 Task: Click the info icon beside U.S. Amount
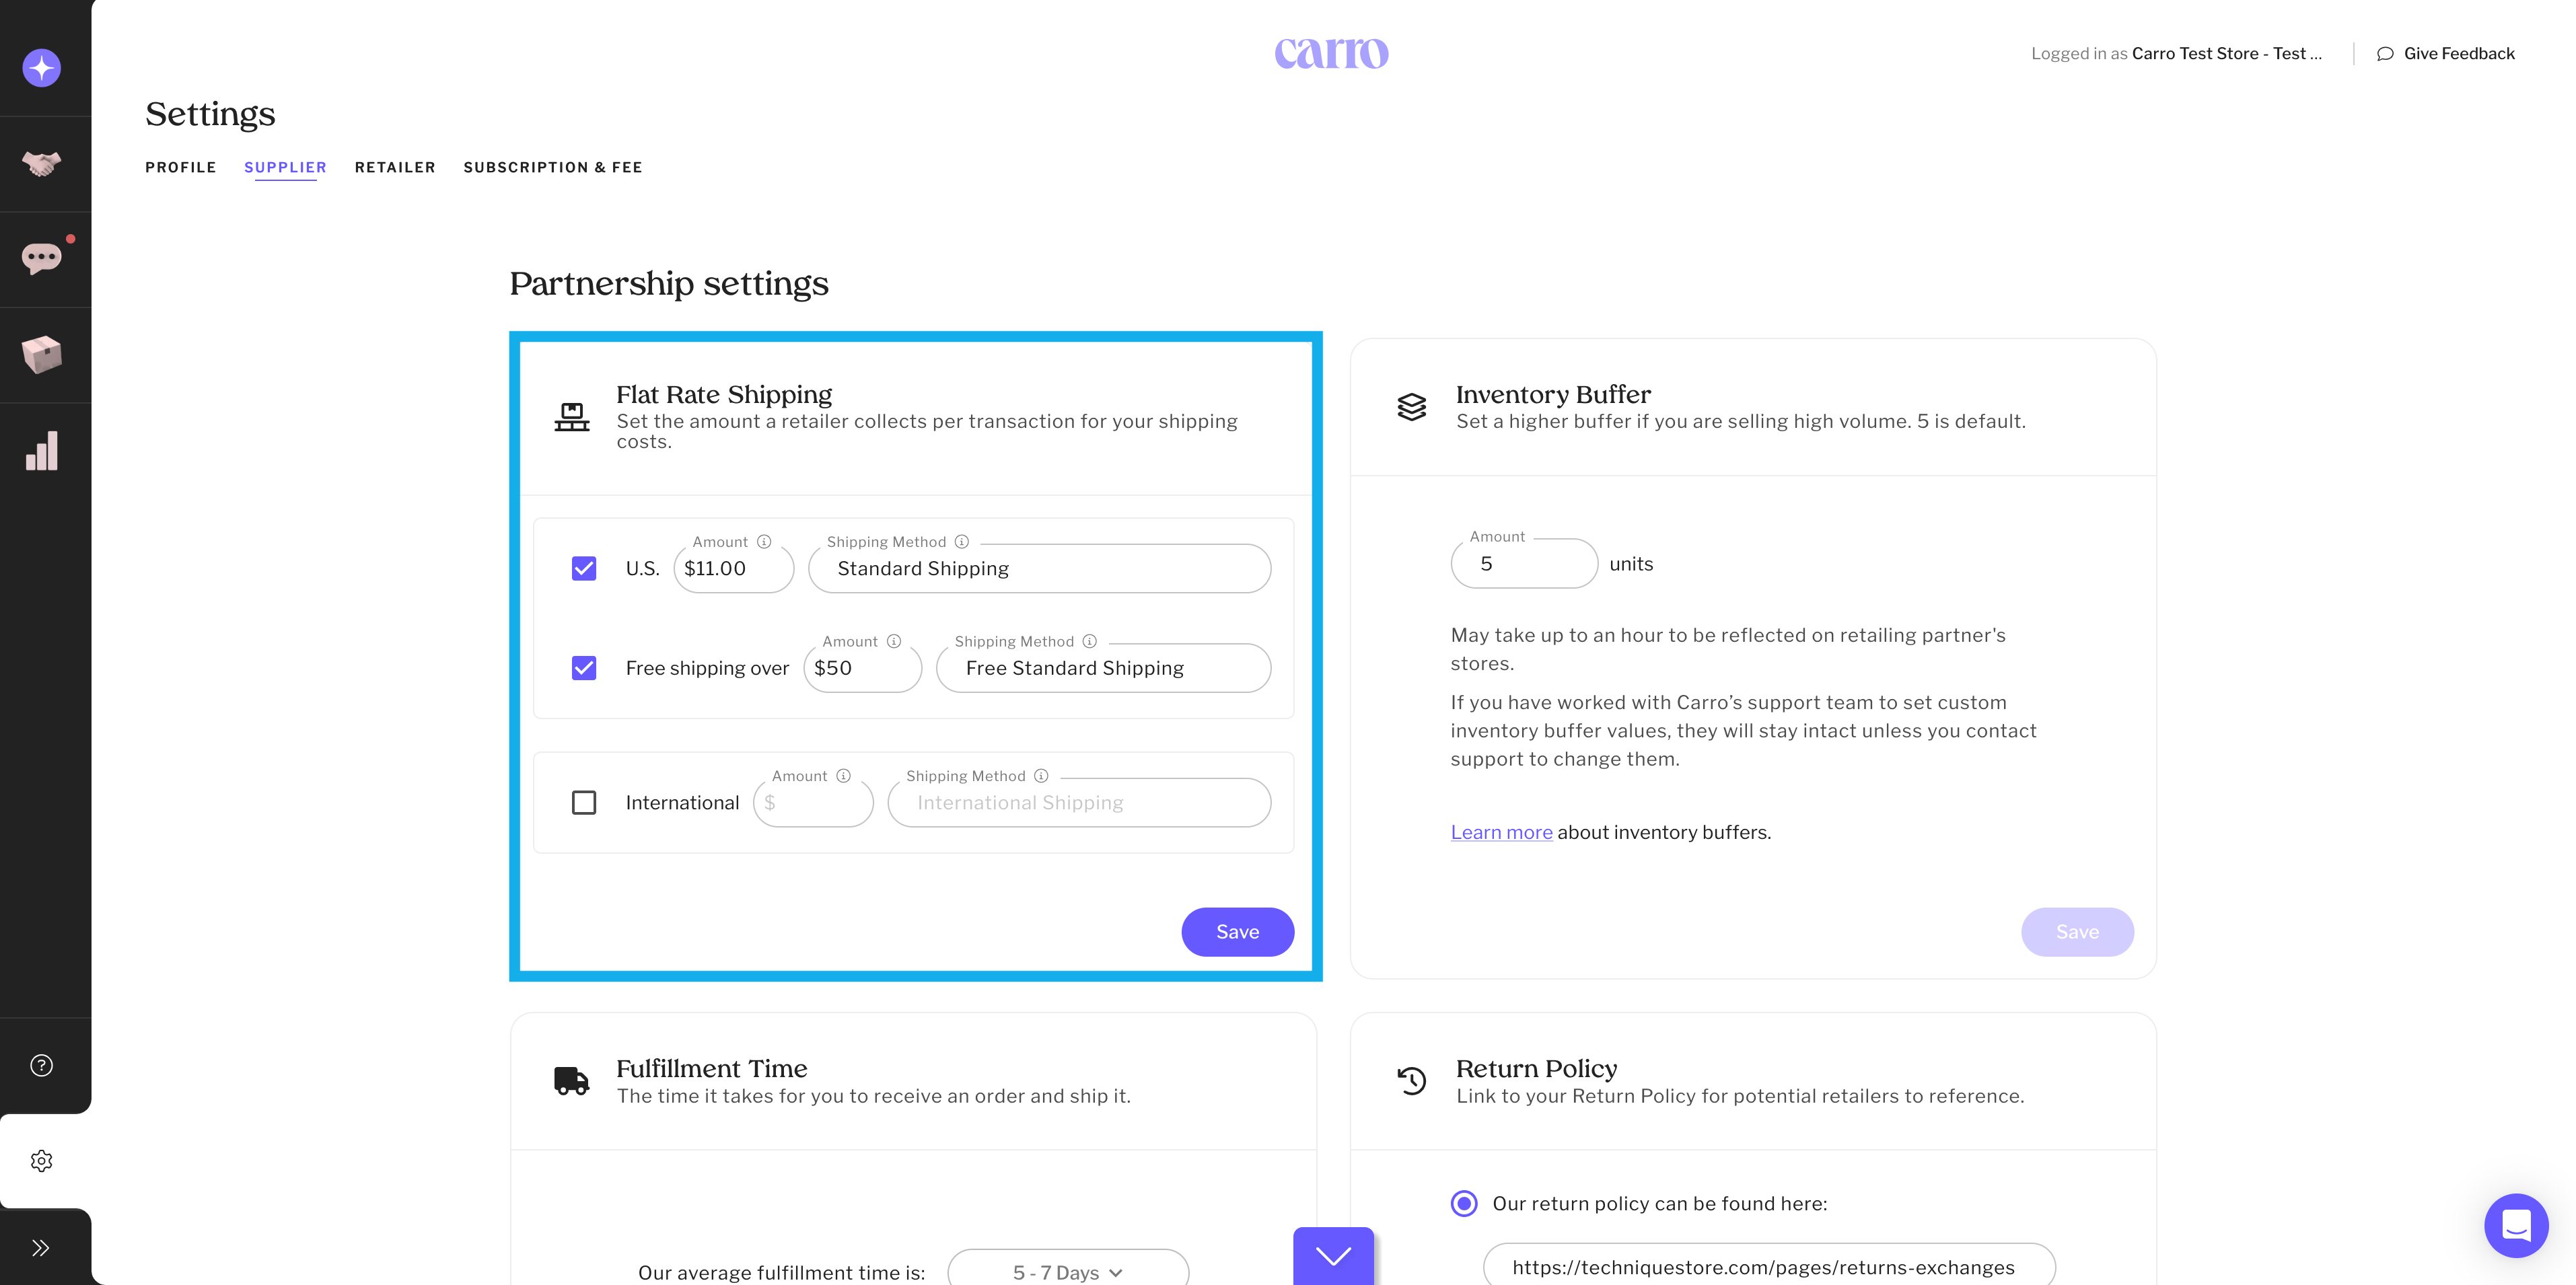click(x=764, y=542)
